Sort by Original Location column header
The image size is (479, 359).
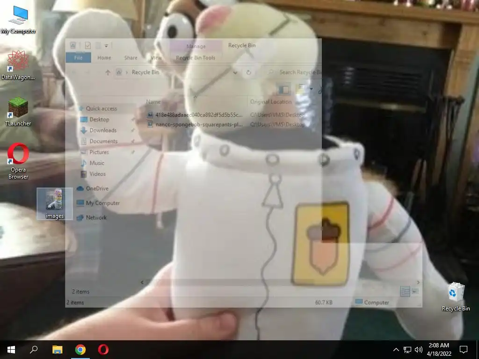[271, 101]
